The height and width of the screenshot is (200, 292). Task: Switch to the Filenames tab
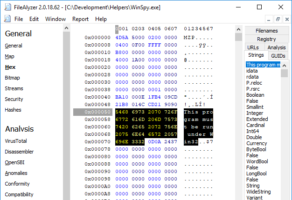click(x=267, y=31)
